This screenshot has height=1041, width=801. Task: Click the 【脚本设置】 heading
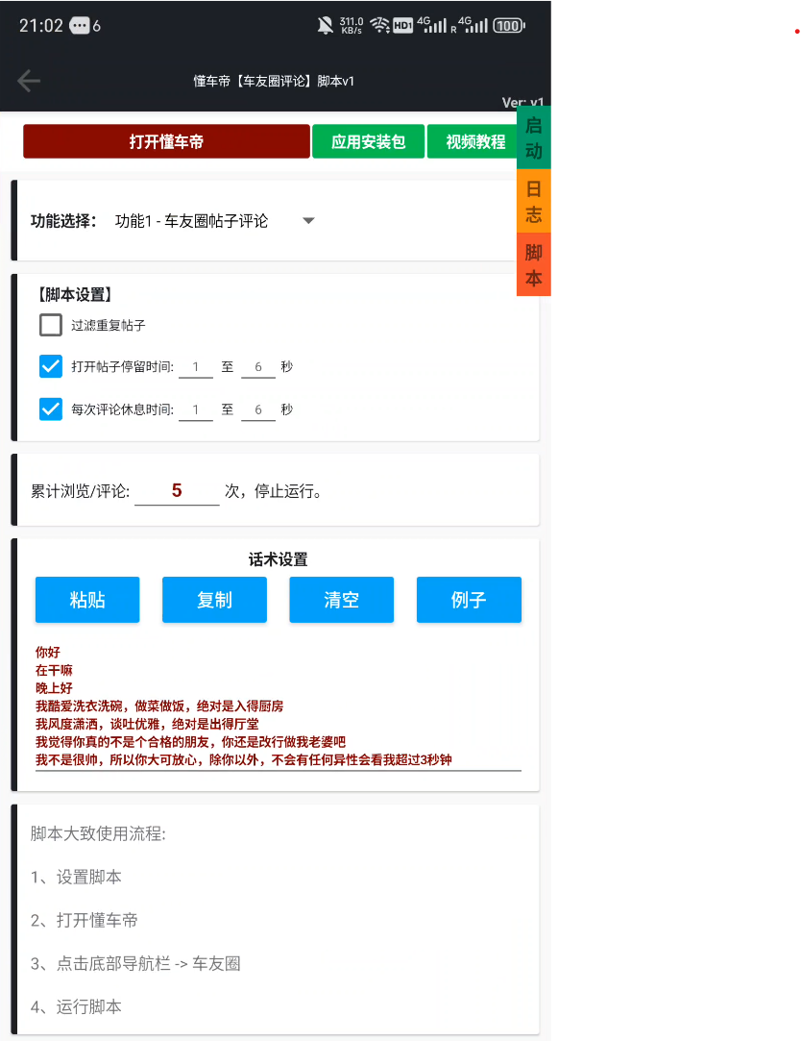pos(74,295)
